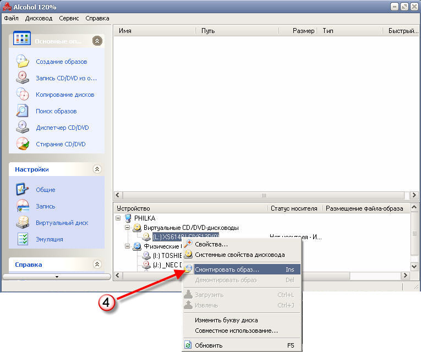The height and width of the screenshot is (352, 421).
Task: Click the General settings icon
Action: coord(23,189)
